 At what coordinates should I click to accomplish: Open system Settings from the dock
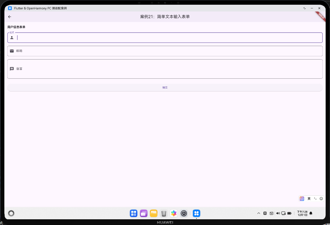(x=184, y=213)
